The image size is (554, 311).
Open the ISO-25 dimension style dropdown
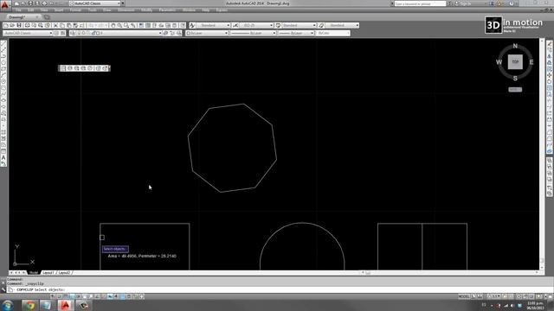pyautogui.click(x=256, y=25)
